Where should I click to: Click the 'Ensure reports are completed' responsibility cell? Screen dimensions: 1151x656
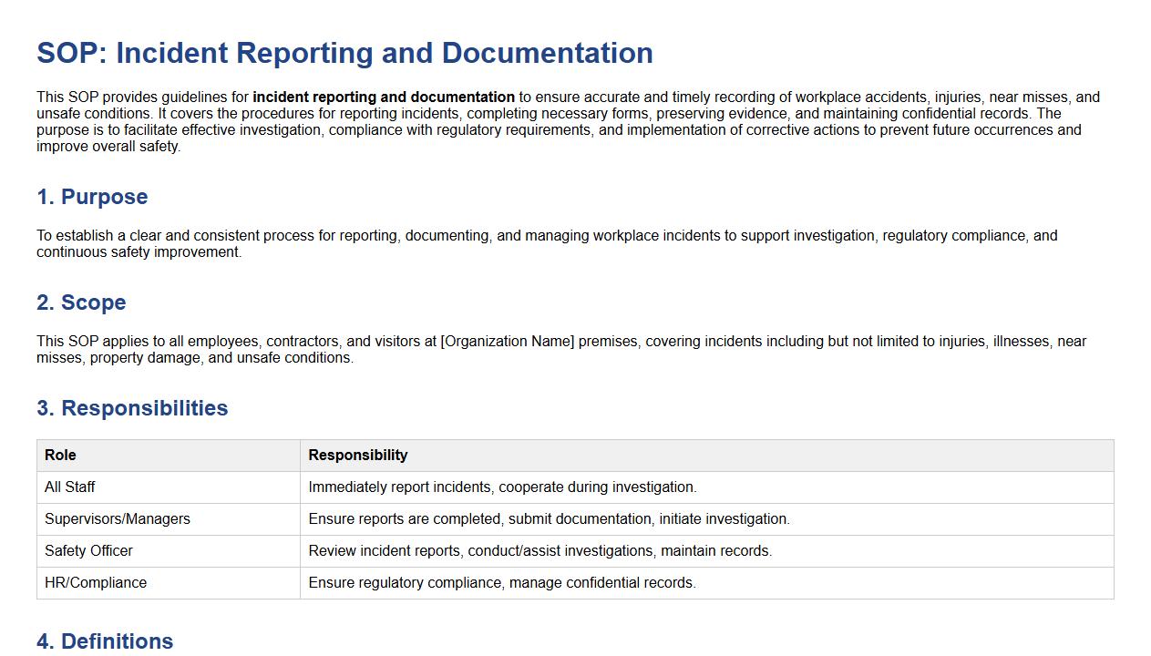coord(549,519)
